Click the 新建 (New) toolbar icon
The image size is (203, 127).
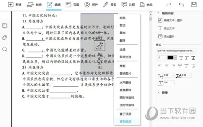coord(11,5)
